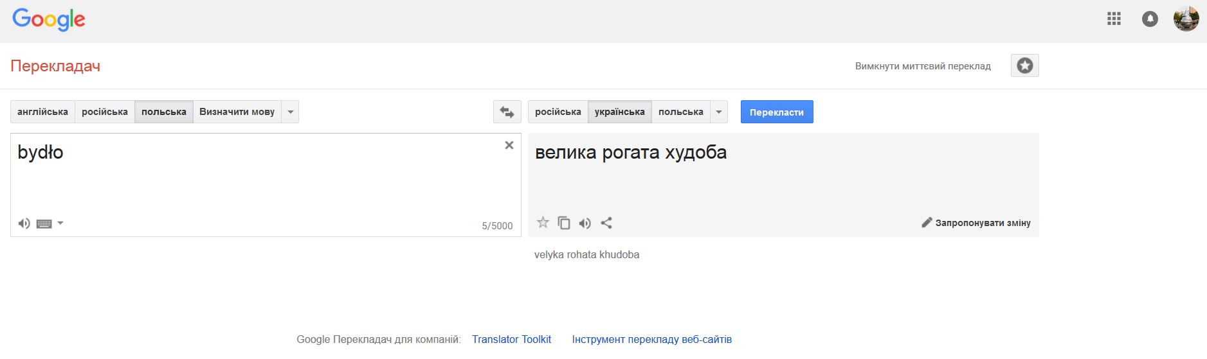Open the Translator Toolkit link
This screenshot has height=359, width=1207.
[x=511, y=339]
